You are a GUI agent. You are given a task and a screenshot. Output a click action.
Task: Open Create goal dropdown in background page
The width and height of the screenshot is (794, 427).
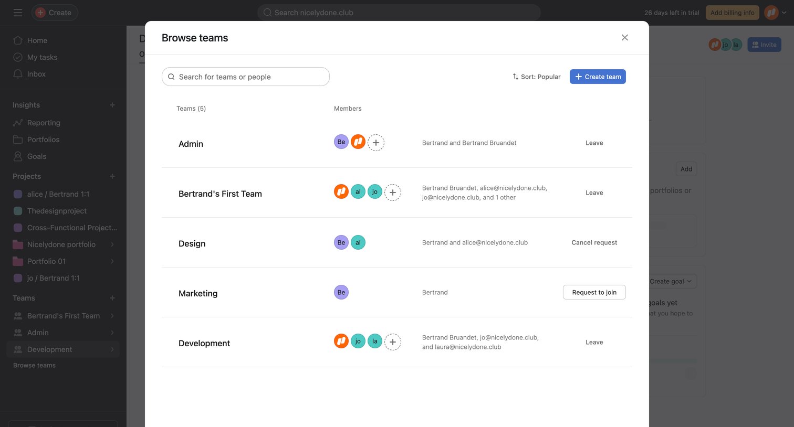click(673, 281)
